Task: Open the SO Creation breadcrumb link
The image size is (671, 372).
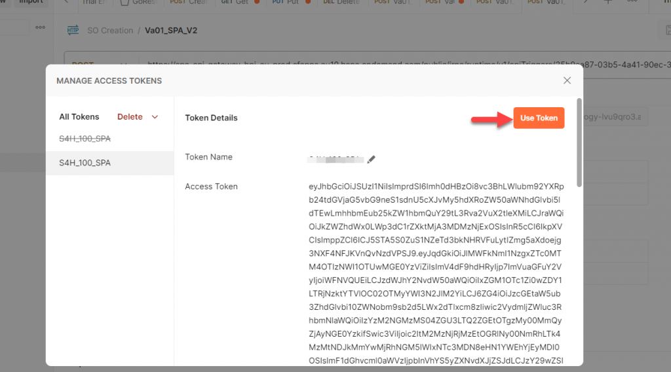Action: point(110,30)
